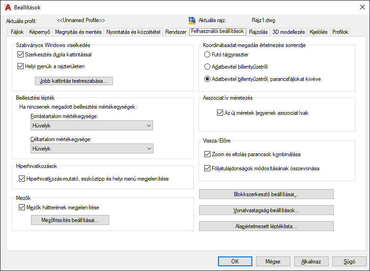The width and height of the screenshot is (370, 271).
Task: Toggle Zoom és eltolás parancsok kombinálása
Action: pos(207,154)
